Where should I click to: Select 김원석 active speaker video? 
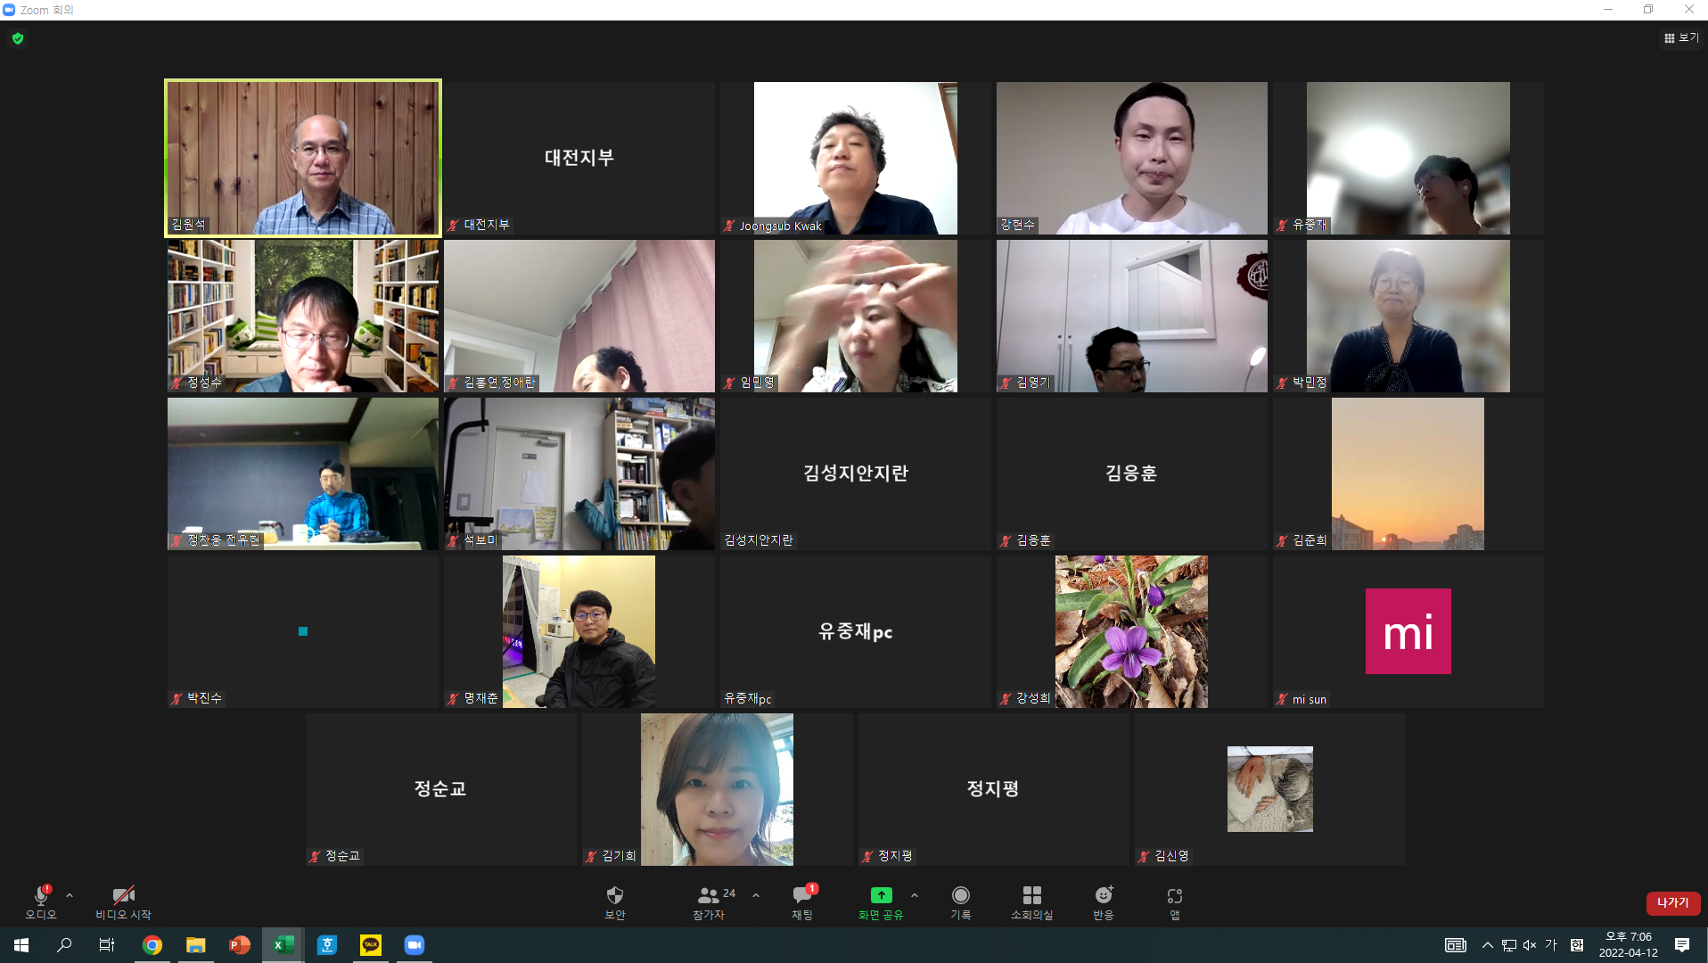[x=303, y=158]
